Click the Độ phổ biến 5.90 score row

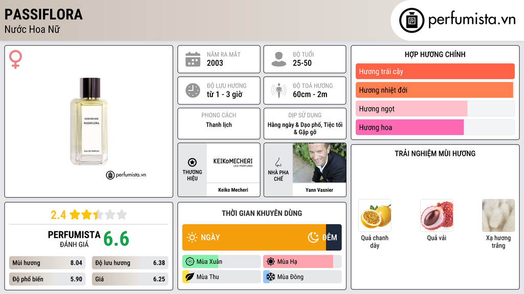tap(48, 279)
